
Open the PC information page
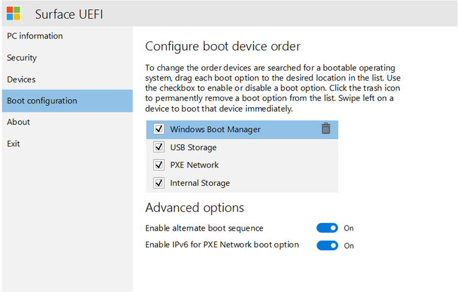tap(35, 36)
